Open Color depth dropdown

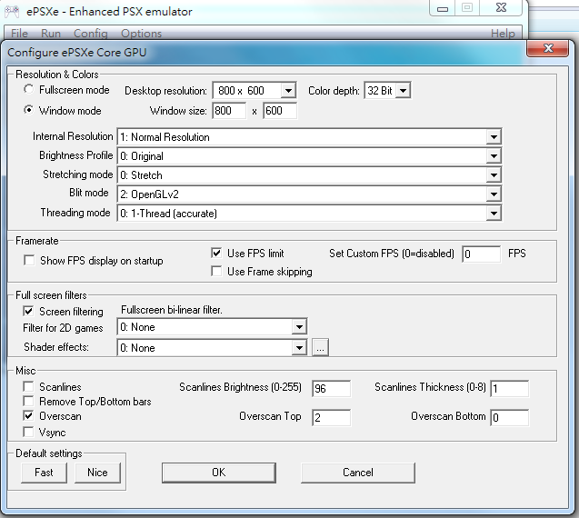pyautogui.click(x=403, y=91)
